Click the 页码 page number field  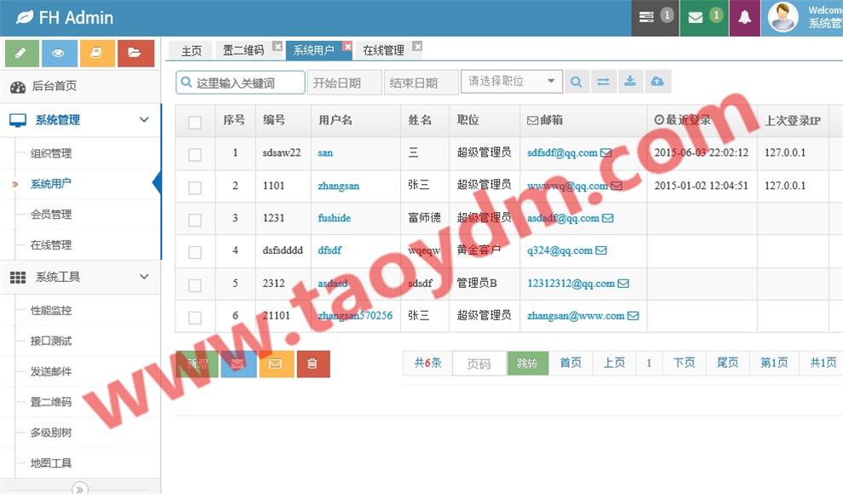tap(479, 364)
